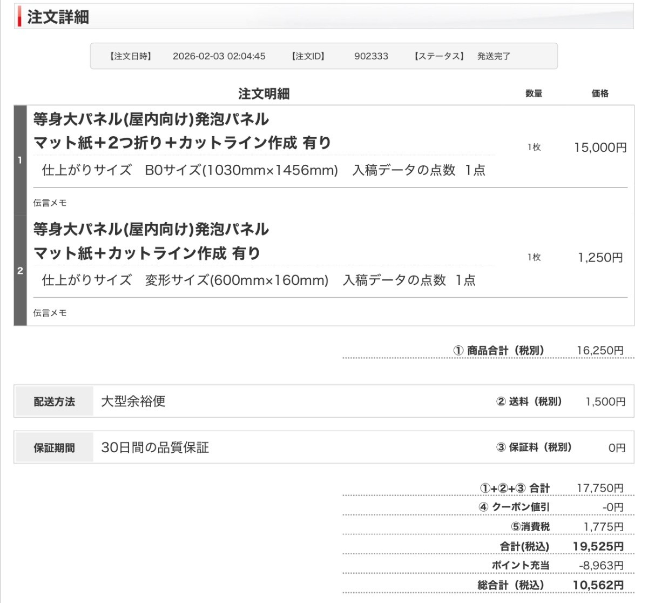Click the ポイント充当 amount -8,963円
The height and width of the screenshot is (603, 648).
click(x=600, y=565)
